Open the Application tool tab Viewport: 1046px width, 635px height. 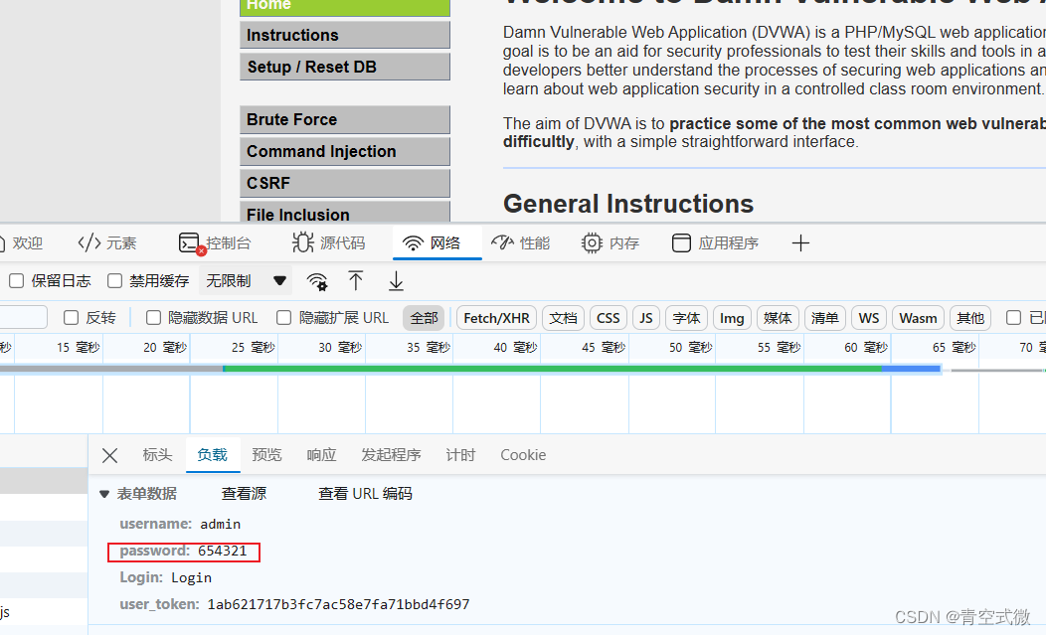point(715,243)
